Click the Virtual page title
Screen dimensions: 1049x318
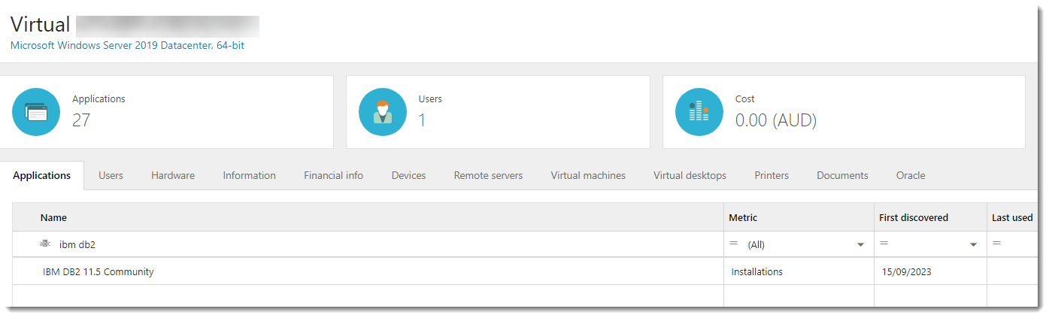41,24
